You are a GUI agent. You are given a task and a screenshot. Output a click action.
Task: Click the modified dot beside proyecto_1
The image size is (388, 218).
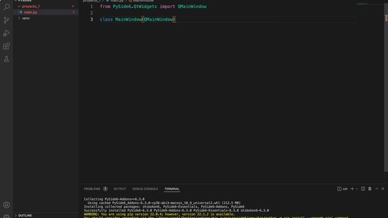click(x=73, y=7)
